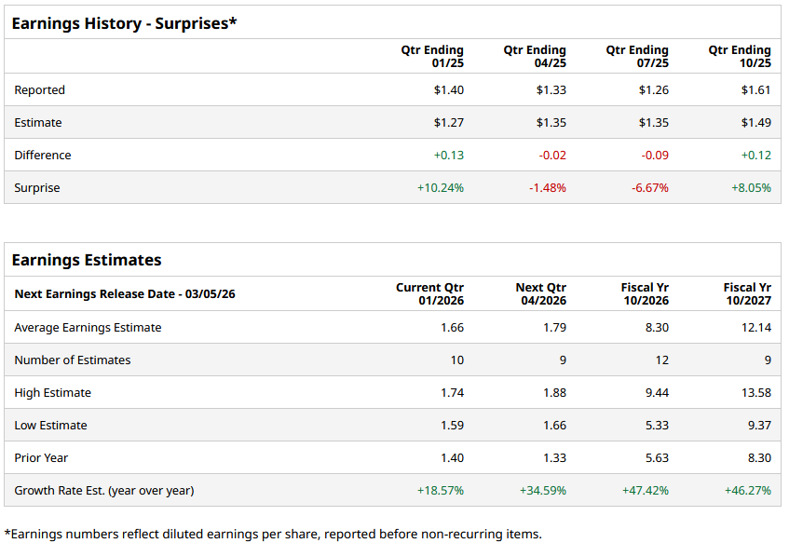This screenshot has width=789, height=543.
Task: Click the $1.61 reported earnings value
Action: point(755,90)
